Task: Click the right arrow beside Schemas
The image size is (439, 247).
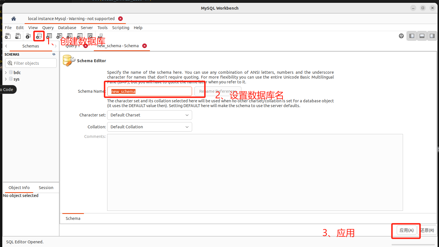Action: (x=56, y=46)
